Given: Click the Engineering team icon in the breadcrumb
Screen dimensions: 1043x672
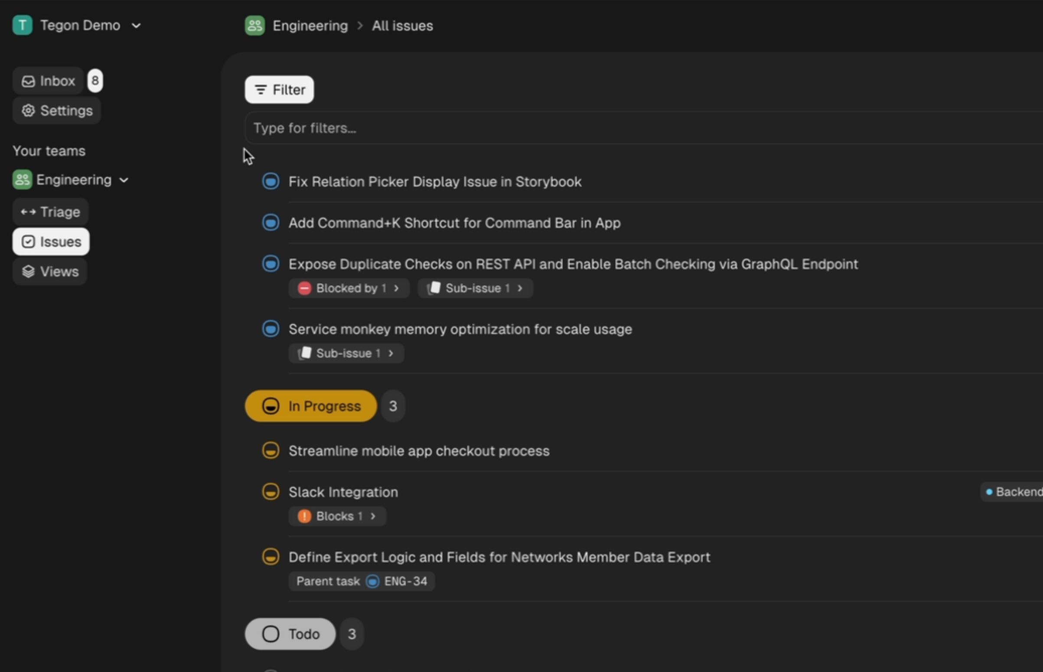Looking at the screenshot, I should (255, 26).
